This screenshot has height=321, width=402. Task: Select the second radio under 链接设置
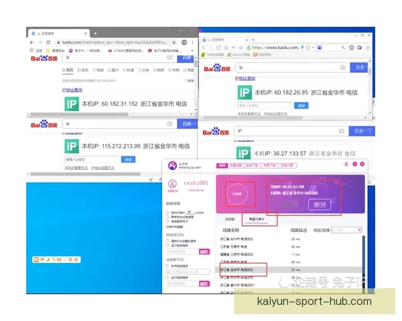coord(167,217)
